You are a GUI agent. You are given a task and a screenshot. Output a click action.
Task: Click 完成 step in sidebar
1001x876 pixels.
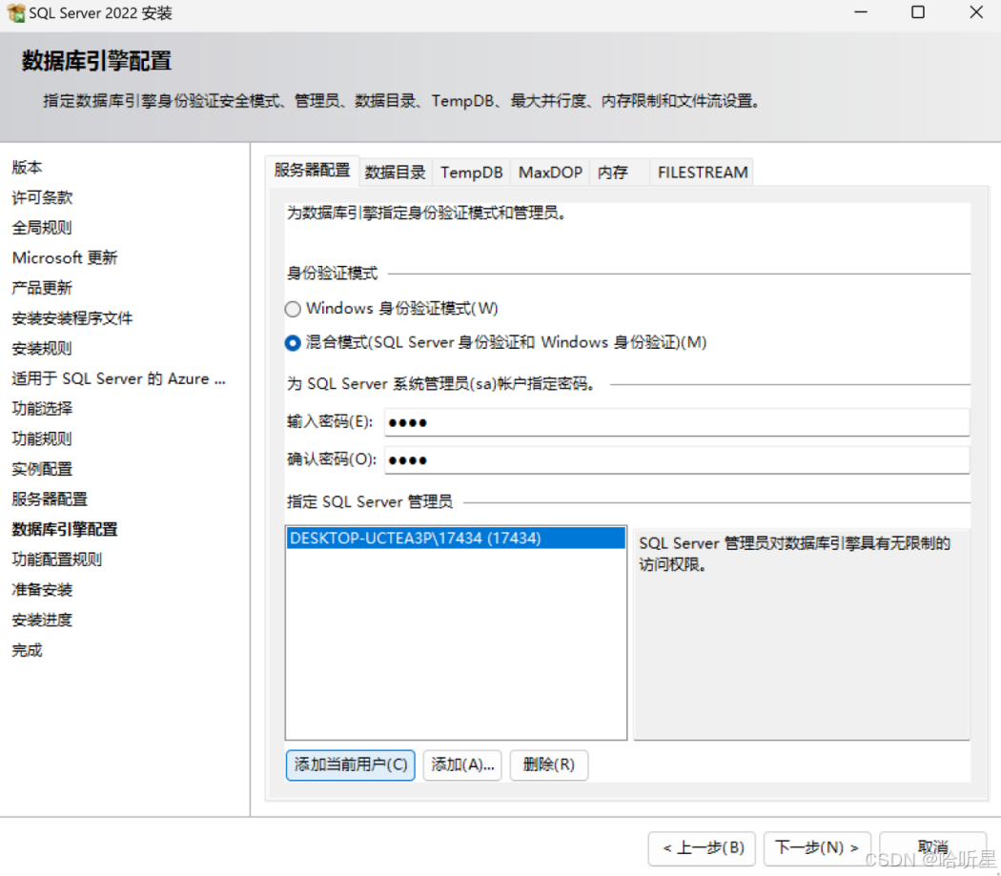pos(27,650)
